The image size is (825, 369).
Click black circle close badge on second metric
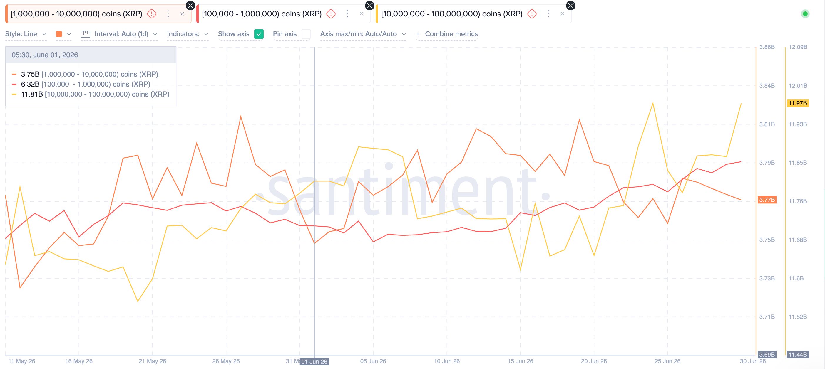click(x=370, y=6)
